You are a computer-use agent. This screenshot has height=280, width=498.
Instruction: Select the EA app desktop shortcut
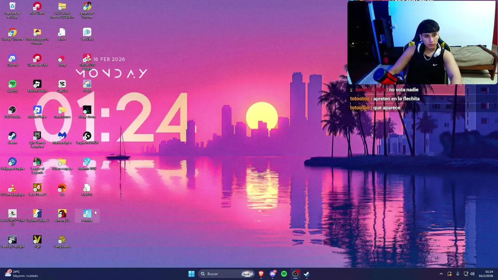(x=62, y=191)
